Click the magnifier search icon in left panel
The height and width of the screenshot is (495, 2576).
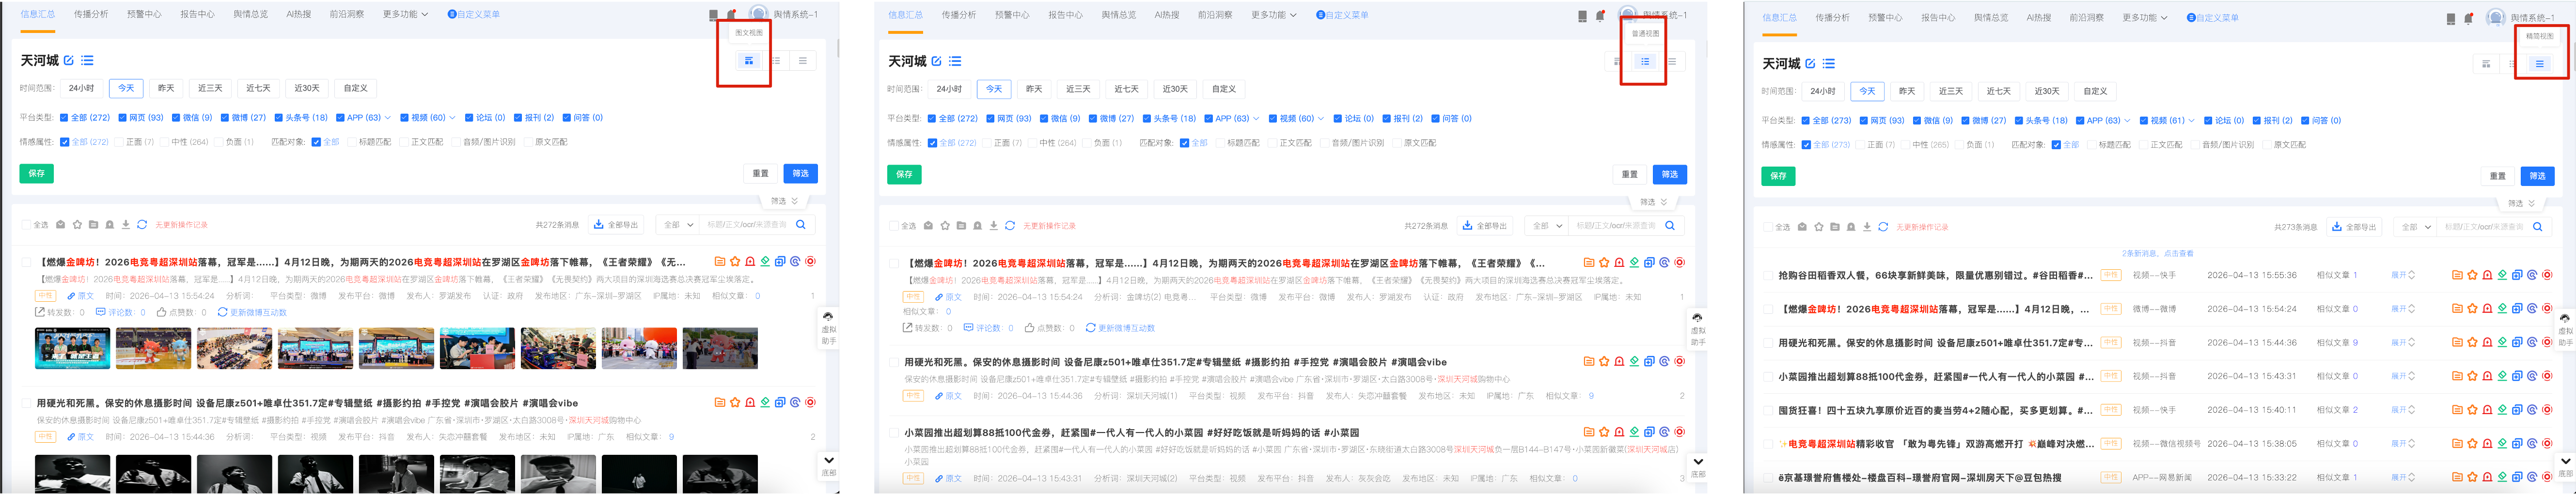pos(801,225)
